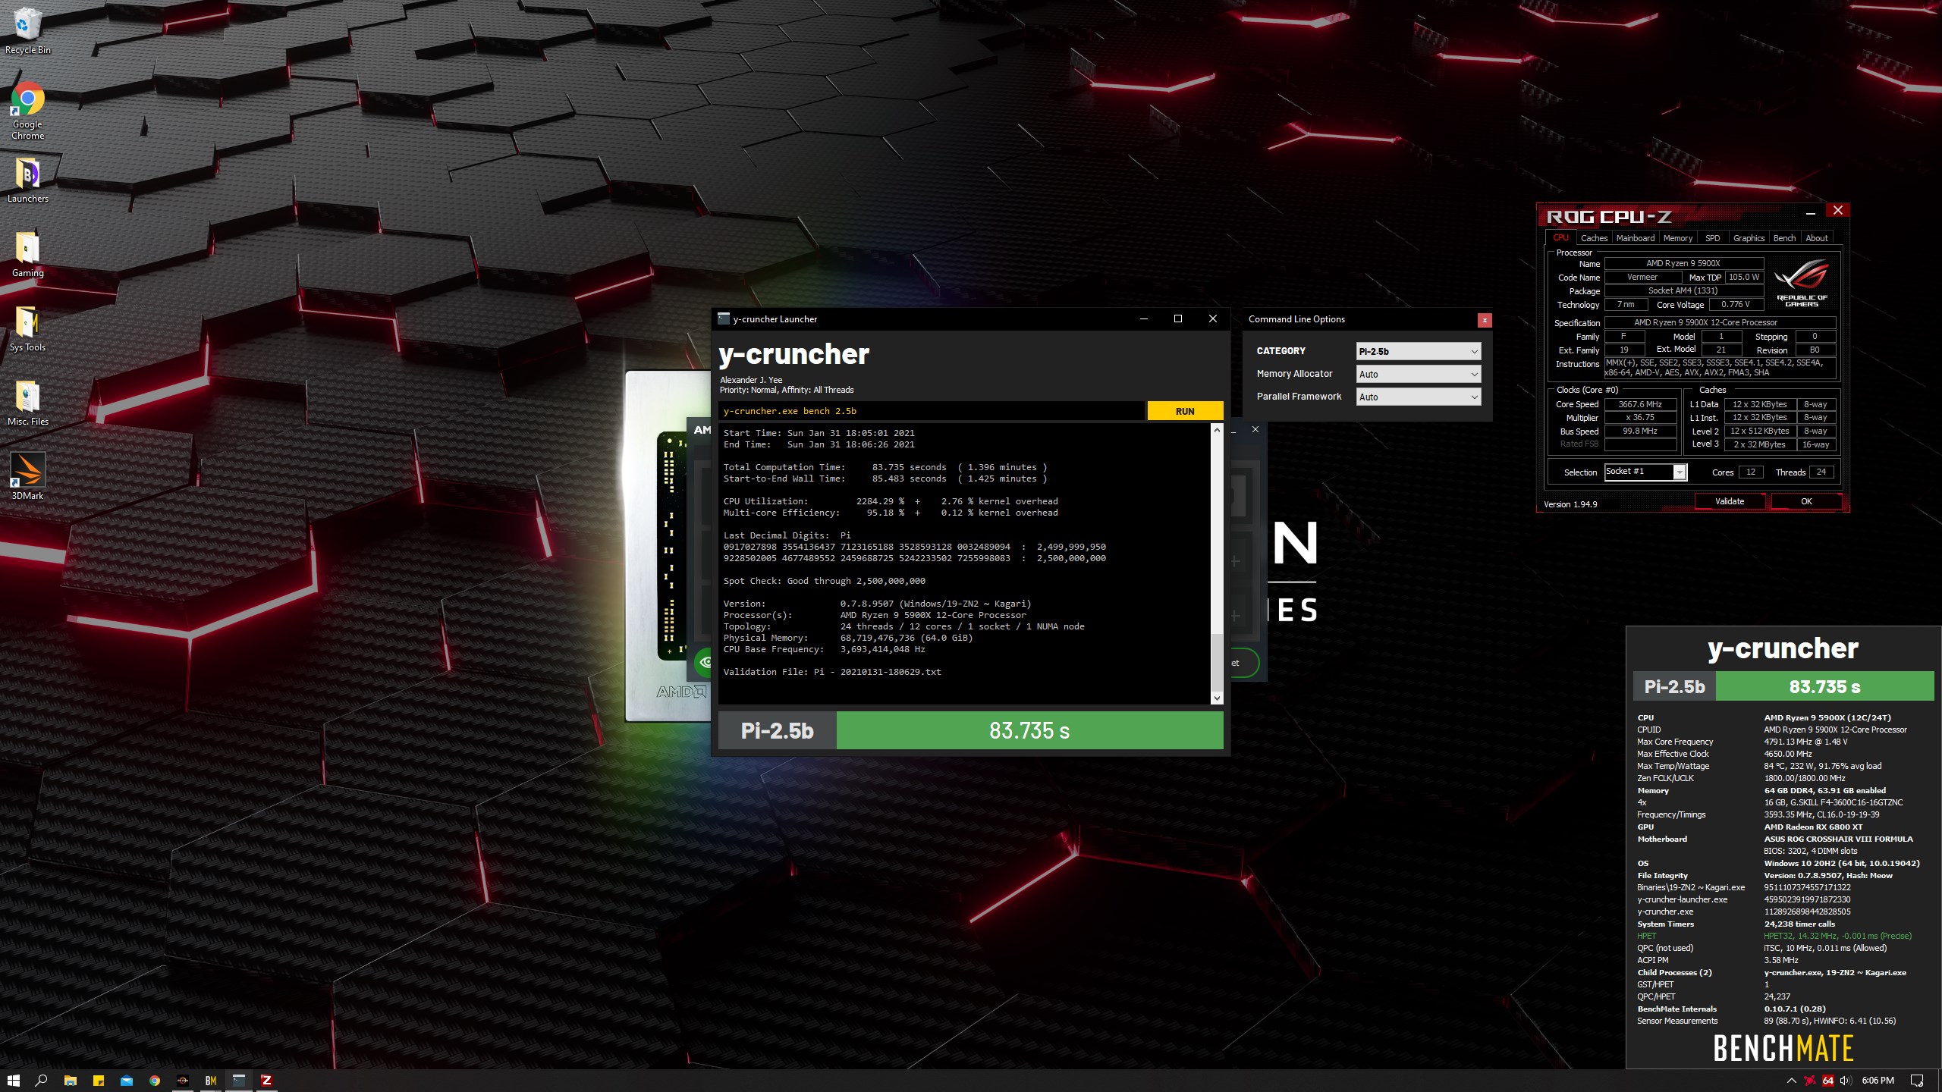Viewport: 1942px width, 1092px height.
Task: Switch to AMD Ryzen Master taskbar icon
Action: pyautogui.click(x=183, y=1081)
